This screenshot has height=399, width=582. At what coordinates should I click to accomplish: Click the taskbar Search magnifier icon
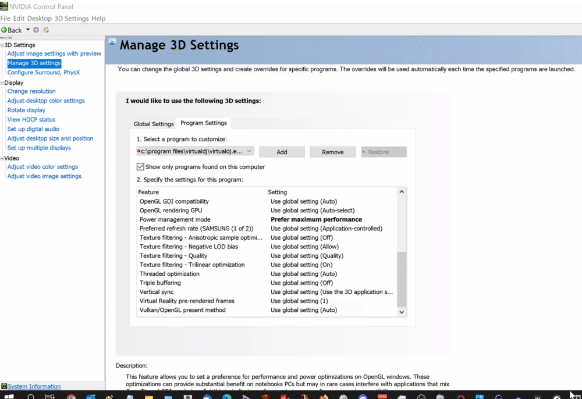coord(31,397)
